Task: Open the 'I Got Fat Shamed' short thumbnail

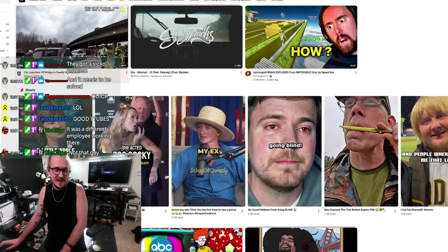Action: pyautogui.click(x=424, y=151)
